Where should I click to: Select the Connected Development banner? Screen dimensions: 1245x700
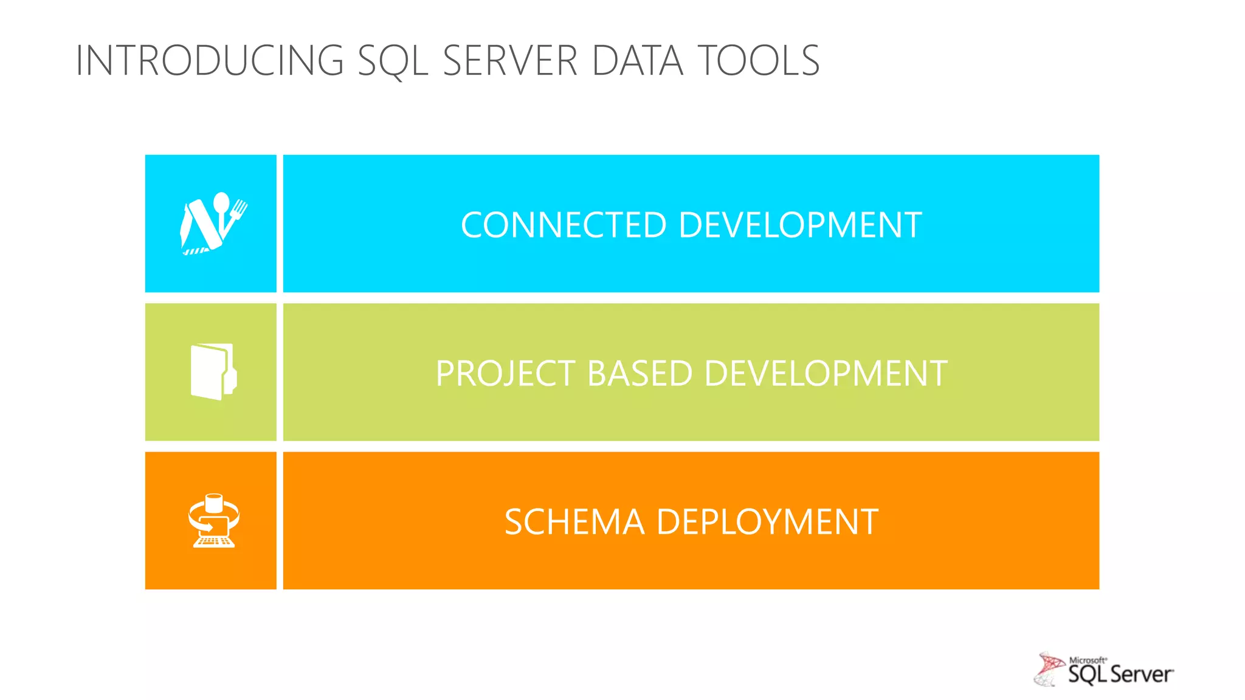691,224
